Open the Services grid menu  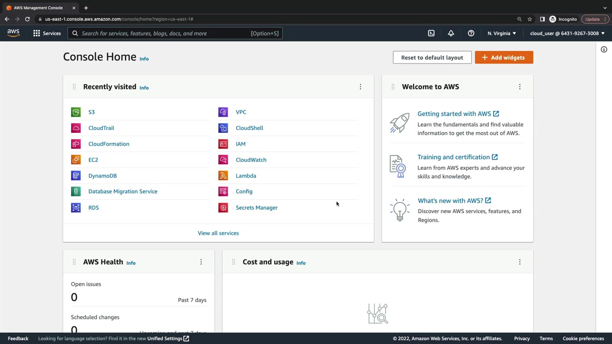click(47, 33)
